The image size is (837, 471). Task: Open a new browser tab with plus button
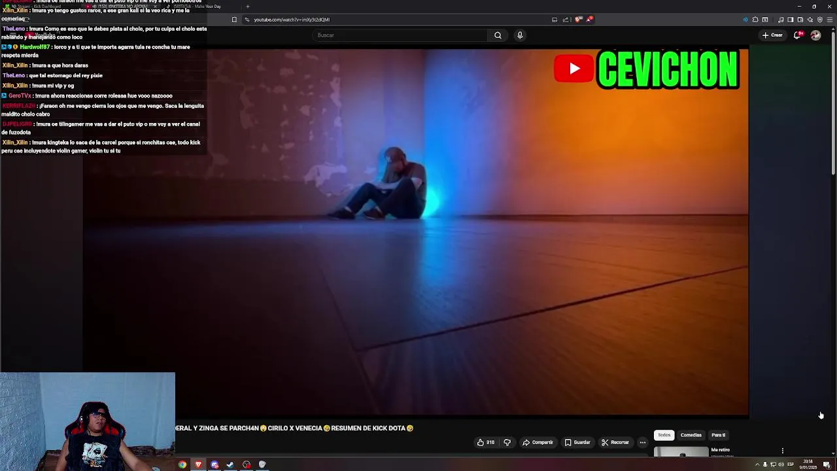coord(247,7)
